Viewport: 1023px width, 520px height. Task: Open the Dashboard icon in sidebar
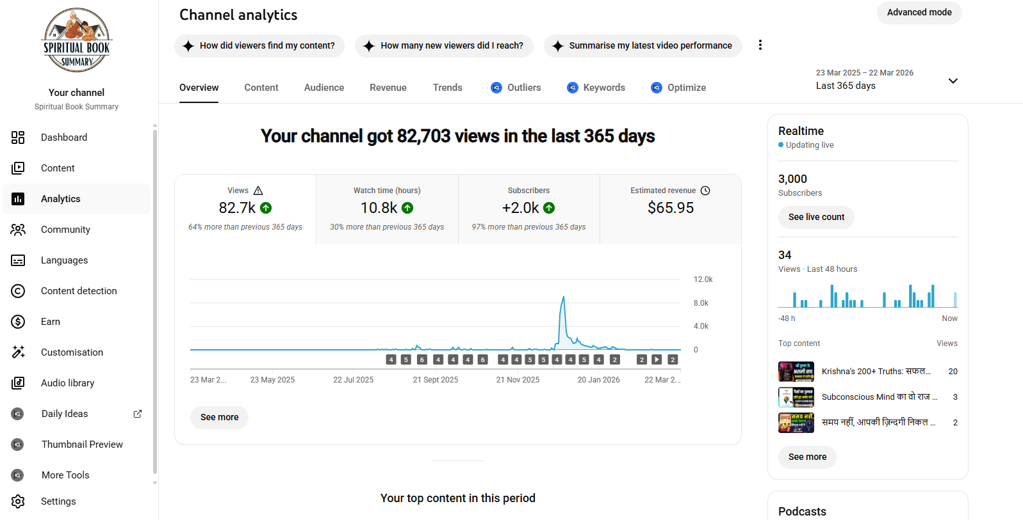(x=18, y=138)
